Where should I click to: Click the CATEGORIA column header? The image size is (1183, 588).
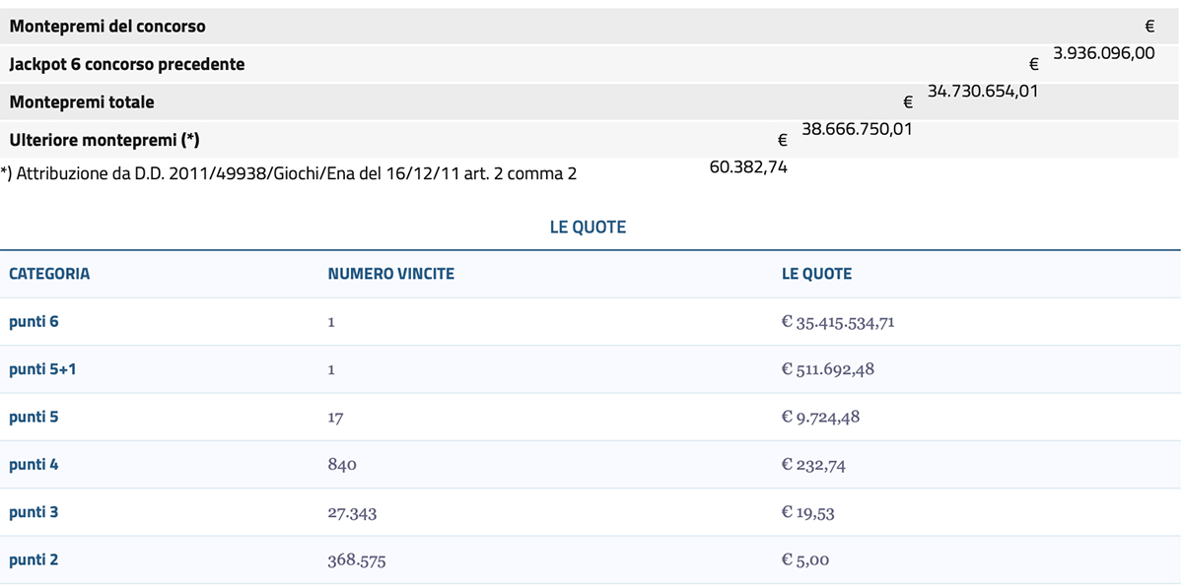[x=49, y=274]
